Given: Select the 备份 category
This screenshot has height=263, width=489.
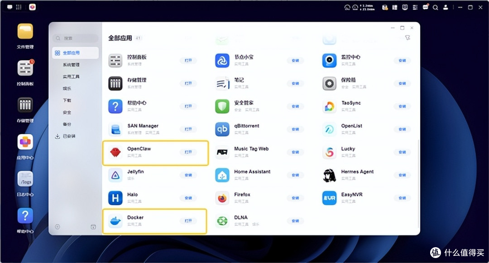Looking at the screenshot, I should click(67, 124).
